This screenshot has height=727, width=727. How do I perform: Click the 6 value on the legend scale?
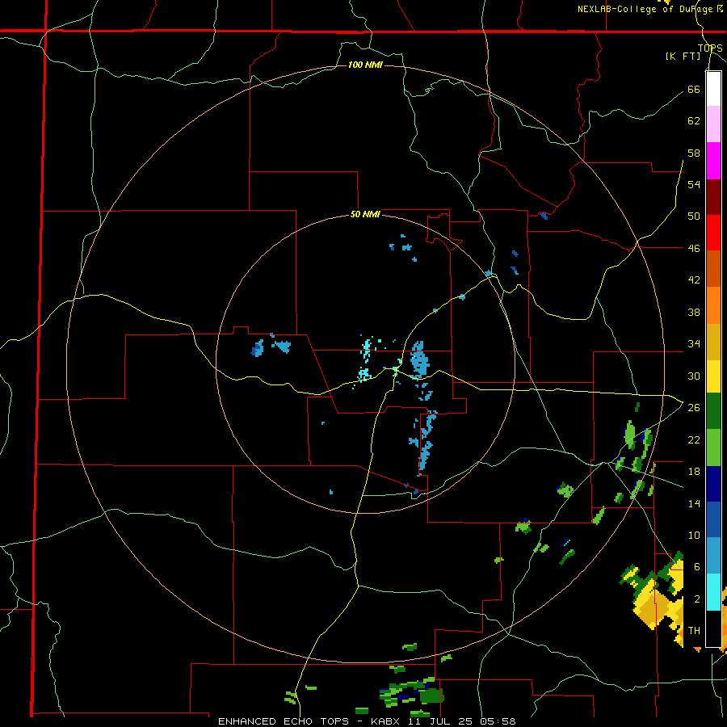tap(696, 566)
